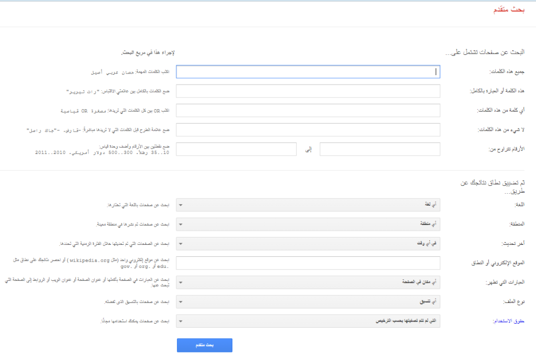Click the arrow icon on the file type dropdown
The height and width of the screenshot is (355, 536).
click(181, 301)
